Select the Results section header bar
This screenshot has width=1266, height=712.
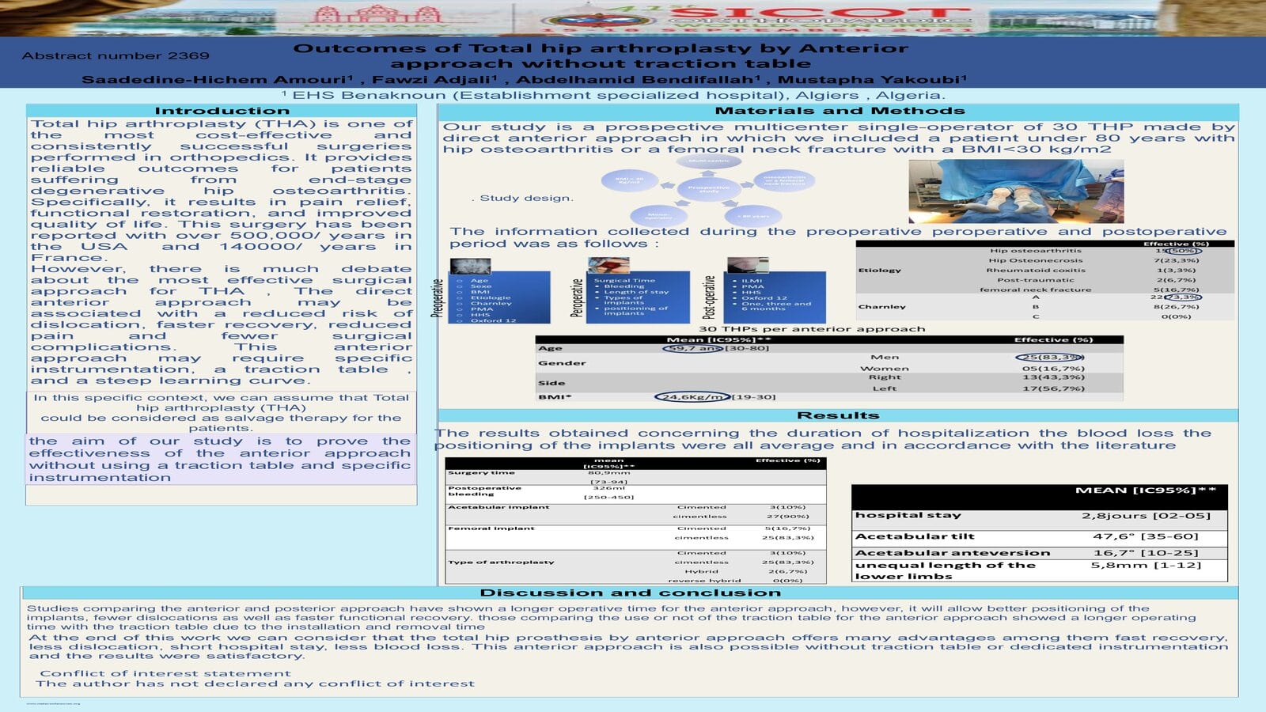(x=838, y=415)
